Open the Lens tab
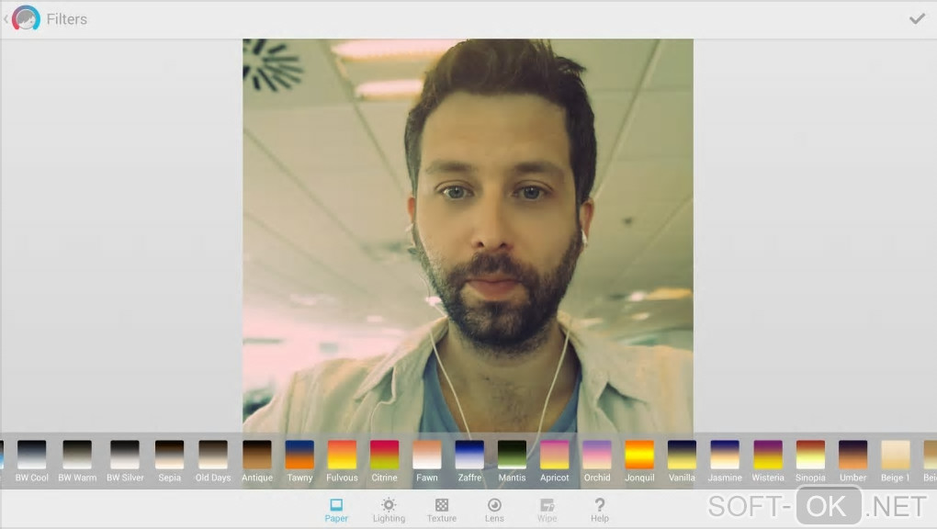This screenshot has width=937, height=529. [x=494, y=511]
